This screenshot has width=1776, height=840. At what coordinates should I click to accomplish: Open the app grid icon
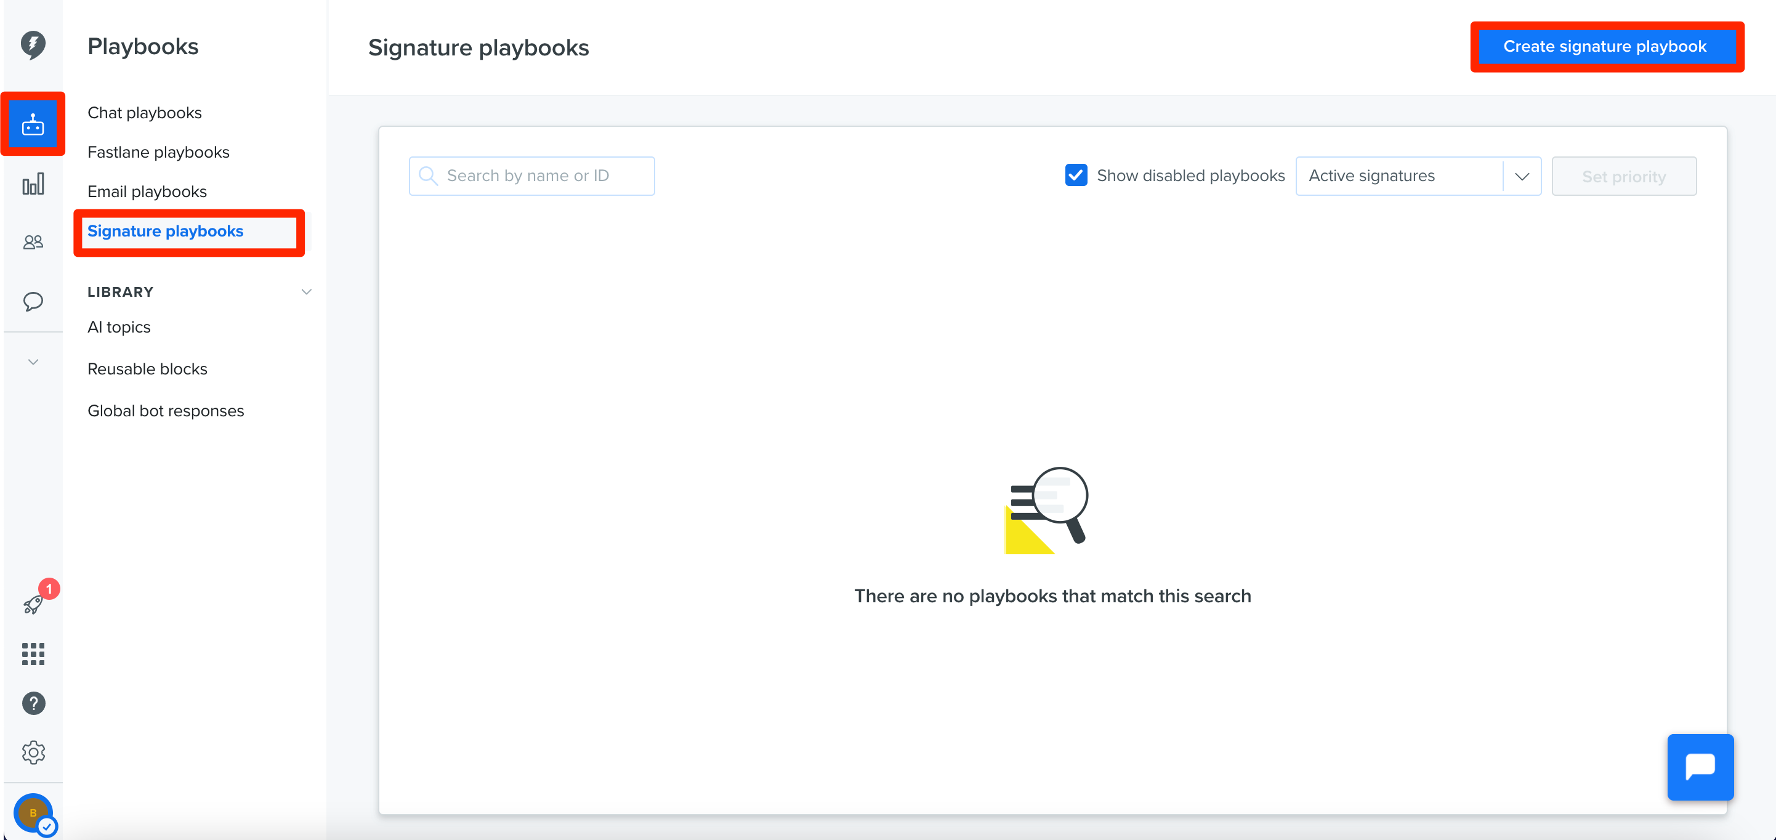point(33,654)
